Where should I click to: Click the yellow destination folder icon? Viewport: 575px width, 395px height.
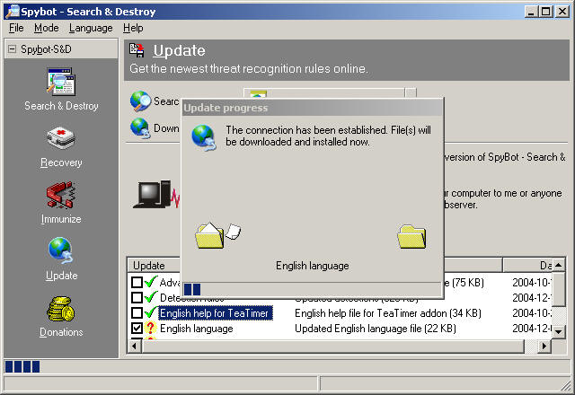(411, 237)
